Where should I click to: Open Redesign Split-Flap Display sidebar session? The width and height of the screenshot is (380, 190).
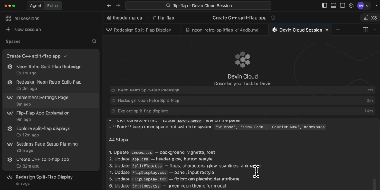tap(51, 180)
